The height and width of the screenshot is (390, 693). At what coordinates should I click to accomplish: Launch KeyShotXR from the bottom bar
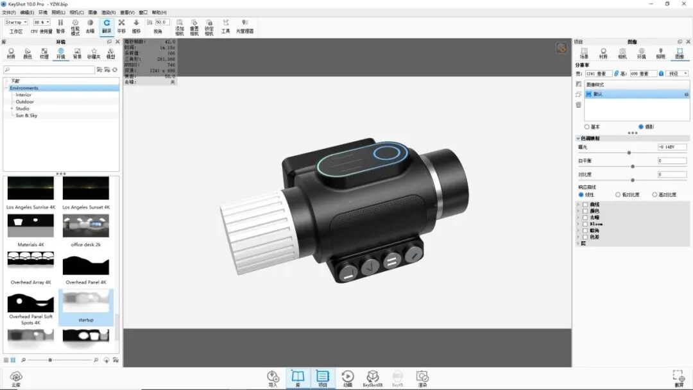pyautogui.click(x=373, y=377)
